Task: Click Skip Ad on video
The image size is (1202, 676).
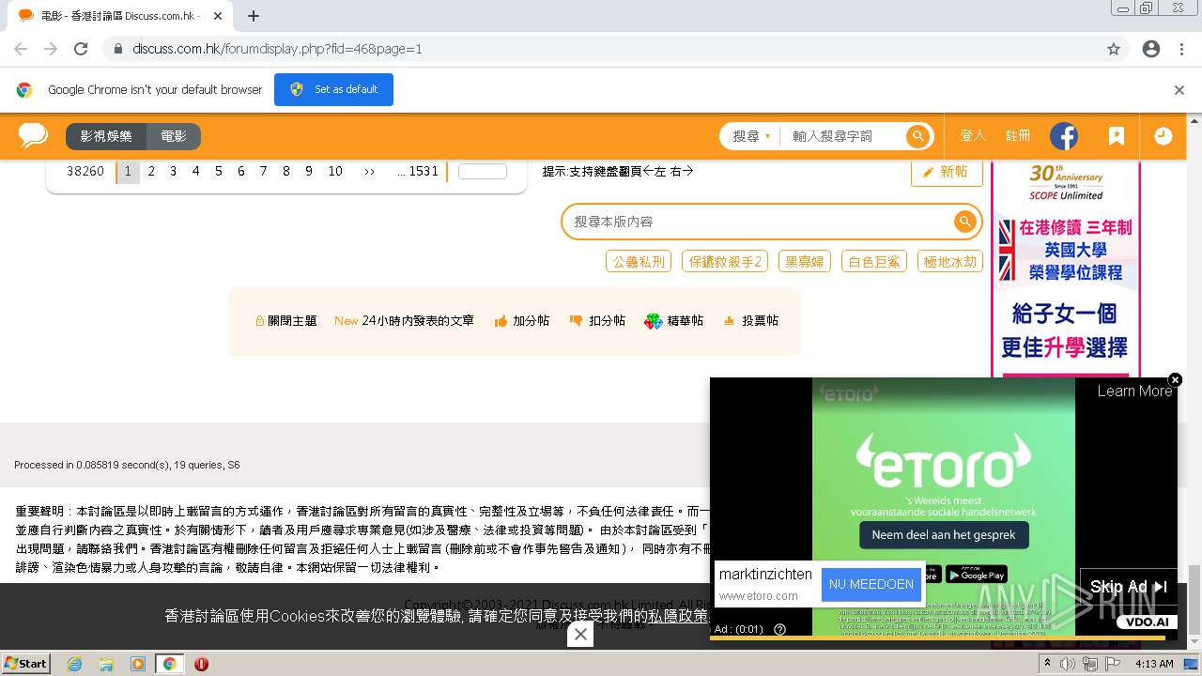Action: point(1129,587)
